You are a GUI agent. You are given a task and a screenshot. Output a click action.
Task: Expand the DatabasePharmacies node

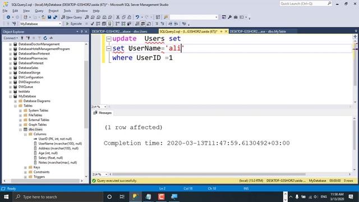[10, 58]
